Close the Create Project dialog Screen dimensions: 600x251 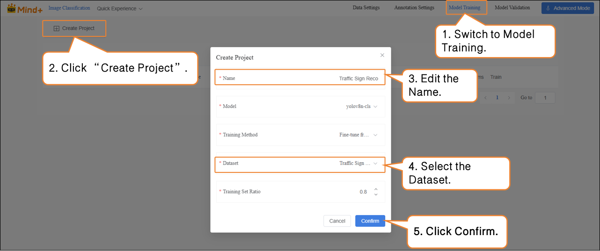point(382,55)
